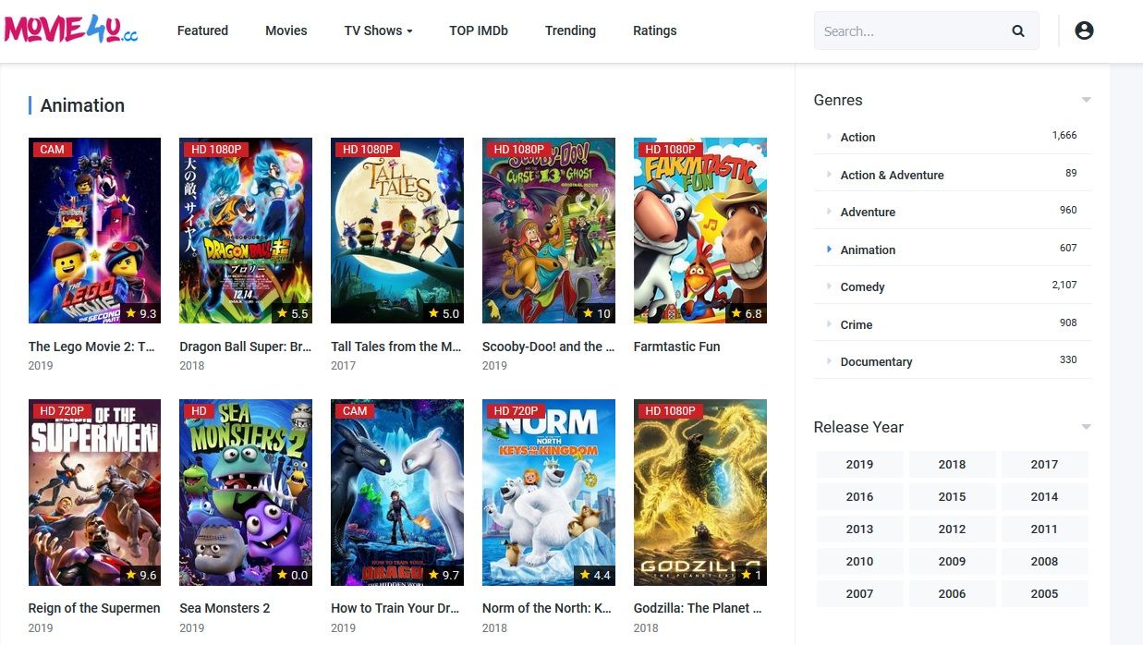
Task: Open Norm of the North poster
Action: click(549, 493)
